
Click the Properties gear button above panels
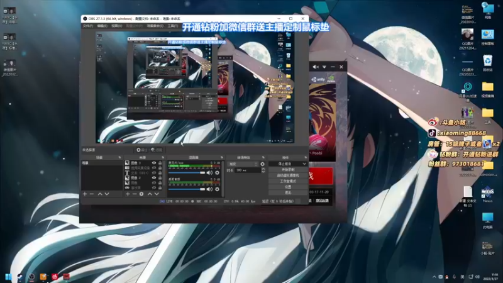pyautogui.click(x=141, y=150)
